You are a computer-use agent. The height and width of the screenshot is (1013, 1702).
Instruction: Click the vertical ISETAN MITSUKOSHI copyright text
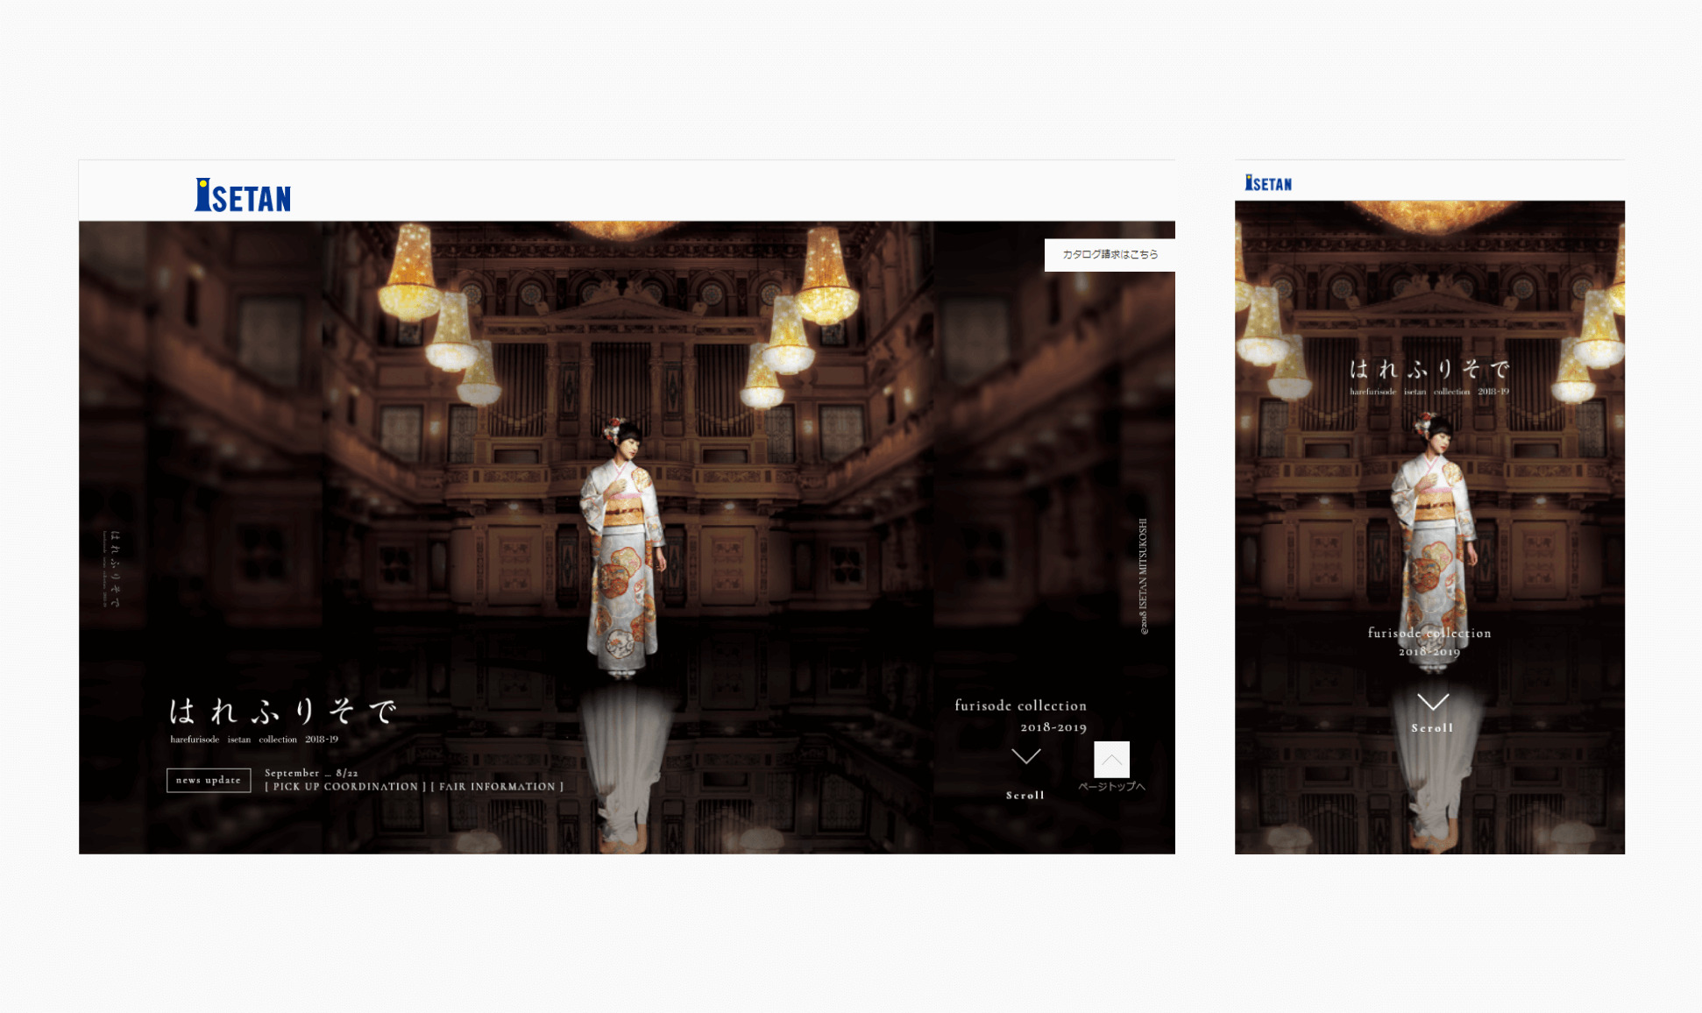pos(1143,576)
